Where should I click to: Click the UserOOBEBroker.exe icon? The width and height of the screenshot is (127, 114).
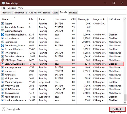tap(3, 64)
